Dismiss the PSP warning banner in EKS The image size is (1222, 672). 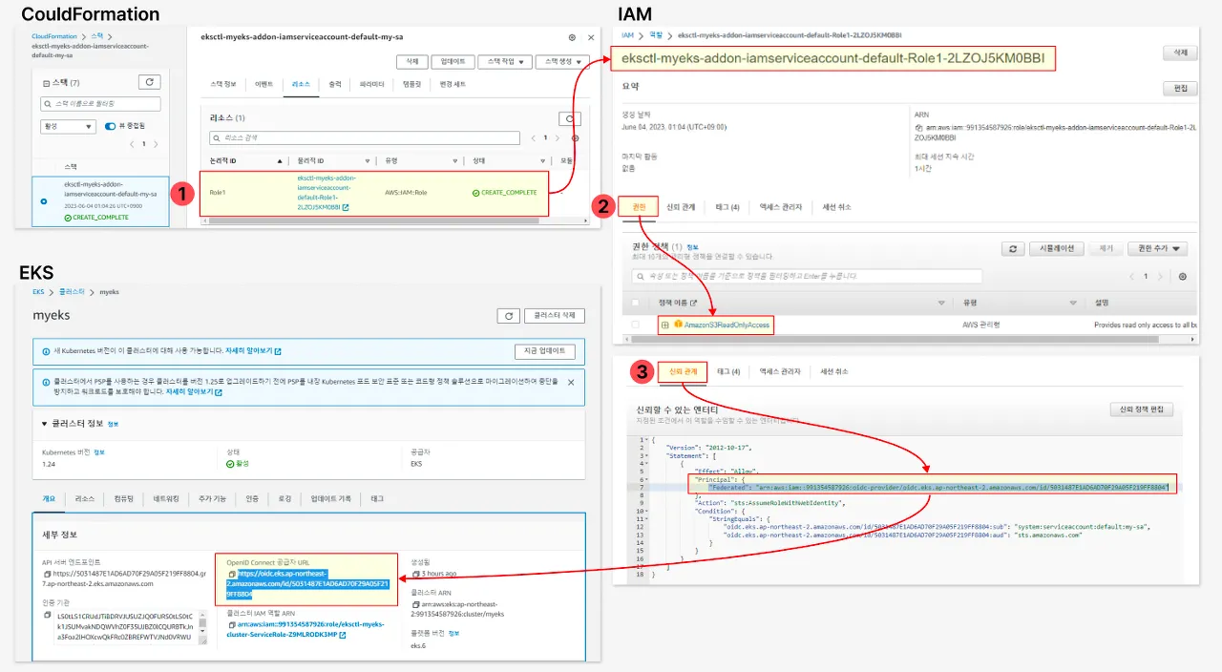[571, 382]
